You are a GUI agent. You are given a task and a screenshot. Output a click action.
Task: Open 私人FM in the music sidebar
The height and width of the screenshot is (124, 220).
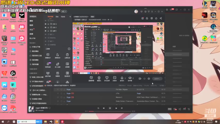[x=32, y=38]
